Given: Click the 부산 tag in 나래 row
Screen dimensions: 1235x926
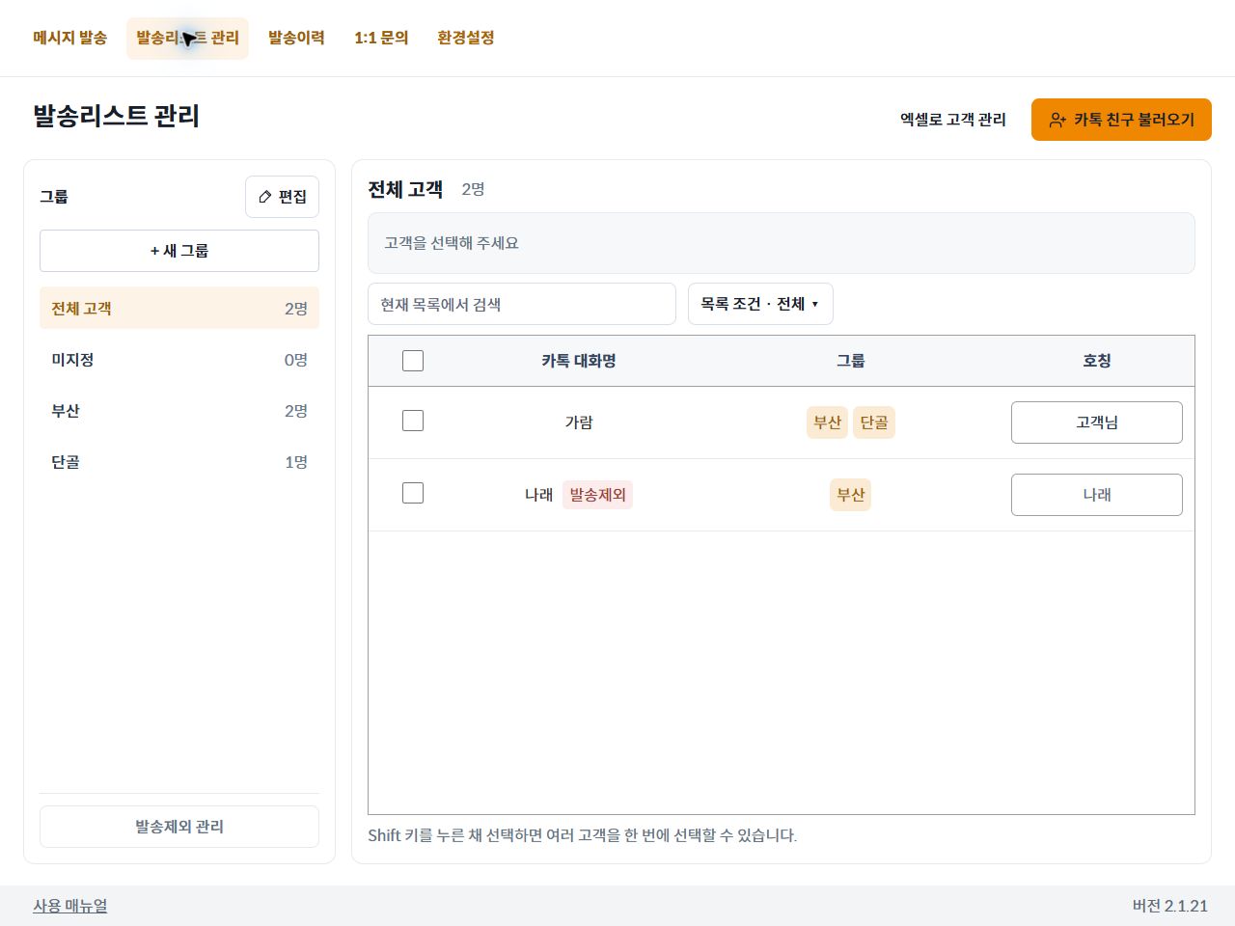Looking at the screenshot, I should point(850,495).
